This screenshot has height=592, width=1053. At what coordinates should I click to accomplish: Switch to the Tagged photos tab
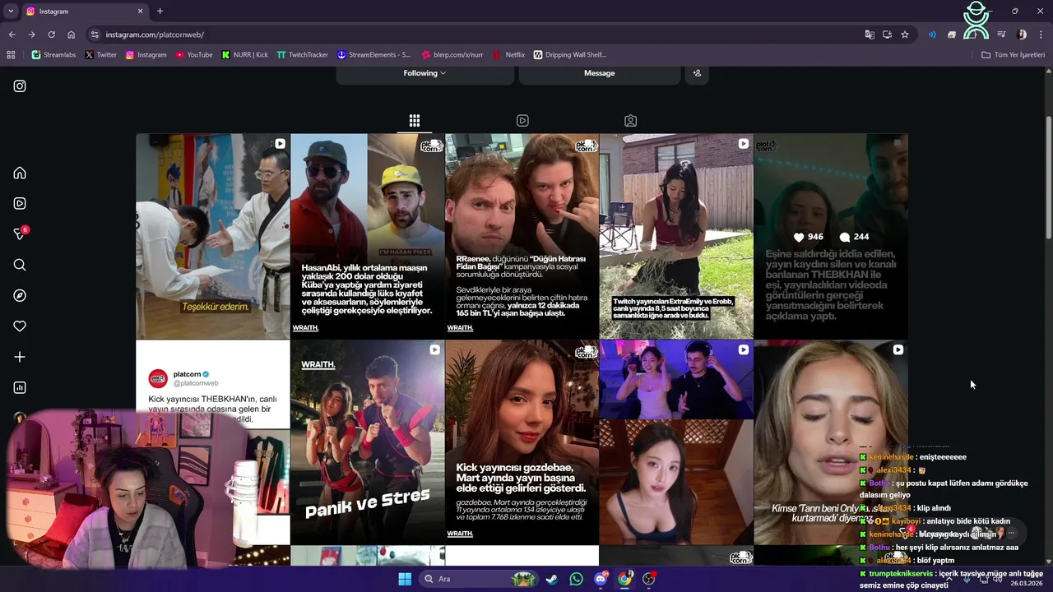(630, 121)
